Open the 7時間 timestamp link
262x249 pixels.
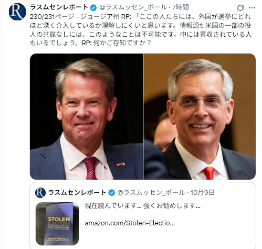(181, 7)
